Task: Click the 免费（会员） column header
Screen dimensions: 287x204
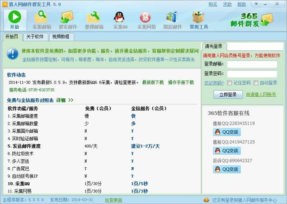Action: (x=98, y=109)
